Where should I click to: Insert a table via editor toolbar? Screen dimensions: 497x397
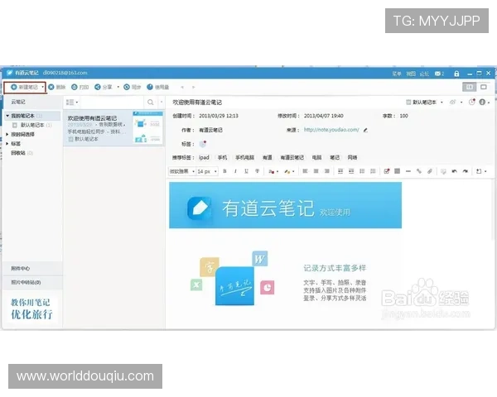pos(397,171)
